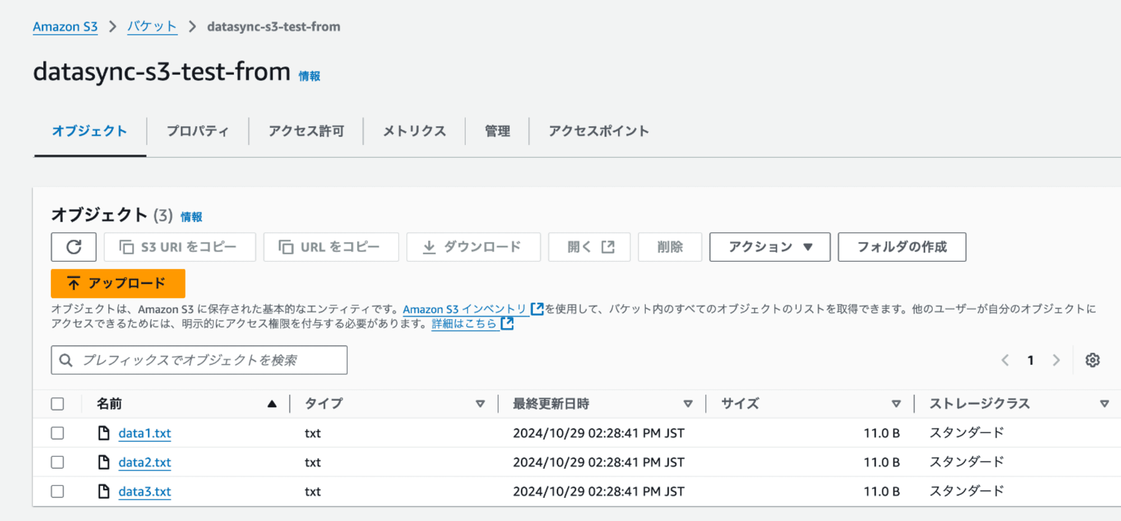This screenshot has height=521, width=1121.
Task: Sort by タイプ column arrow
Action: coord(480,404)
